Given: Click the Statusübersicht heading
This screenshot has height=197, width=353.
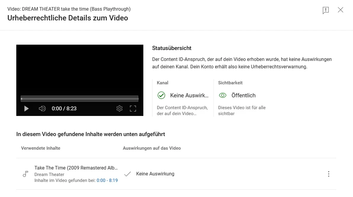Looking at the screenshot, I should click(171, 48).
